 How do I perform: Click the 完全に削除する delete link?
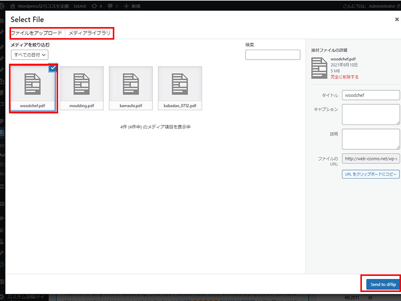(x=344, y=77)
